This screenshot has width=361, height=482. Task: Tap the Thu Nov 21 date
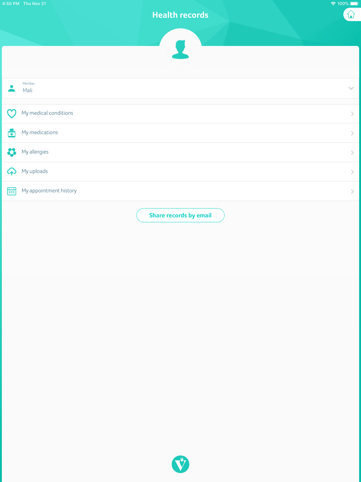pyautogui.click(x=35, y=4)
